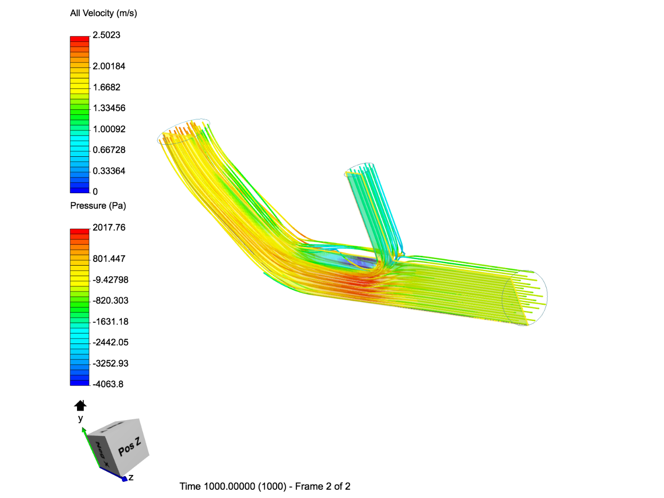Click the pressure legend value -2442.05

click(111, 343)
